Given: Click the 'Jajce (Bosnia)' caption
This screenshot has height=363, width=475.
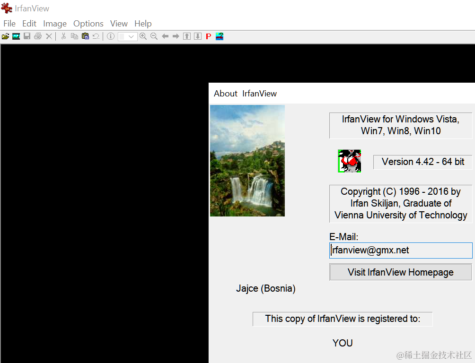Looking at the screenshot, I should pos(266,288).
